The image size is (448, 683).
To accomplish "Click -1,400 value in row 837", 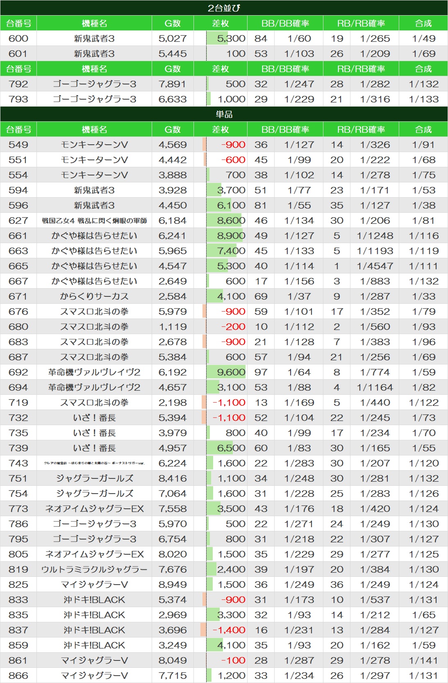I will click(229, 630).
